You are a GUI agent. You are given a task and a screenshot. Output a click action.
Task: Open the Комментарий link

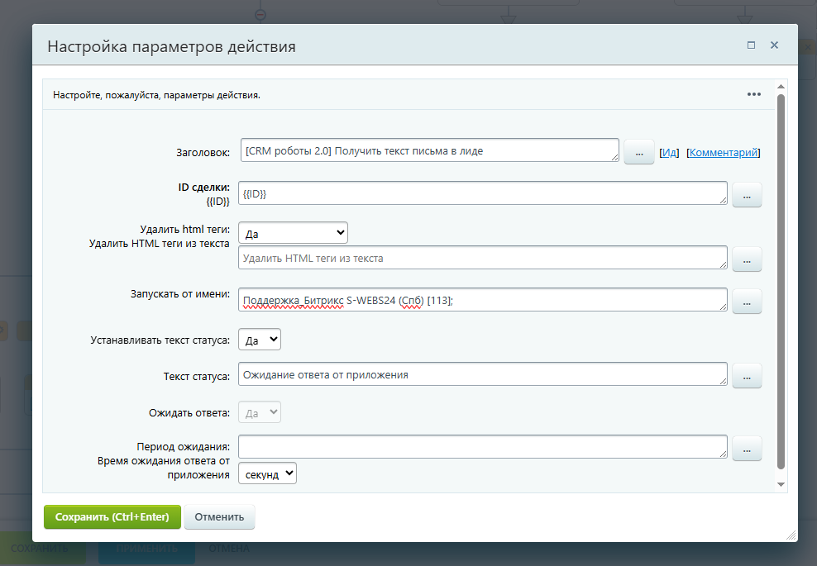tap(724, 153)
